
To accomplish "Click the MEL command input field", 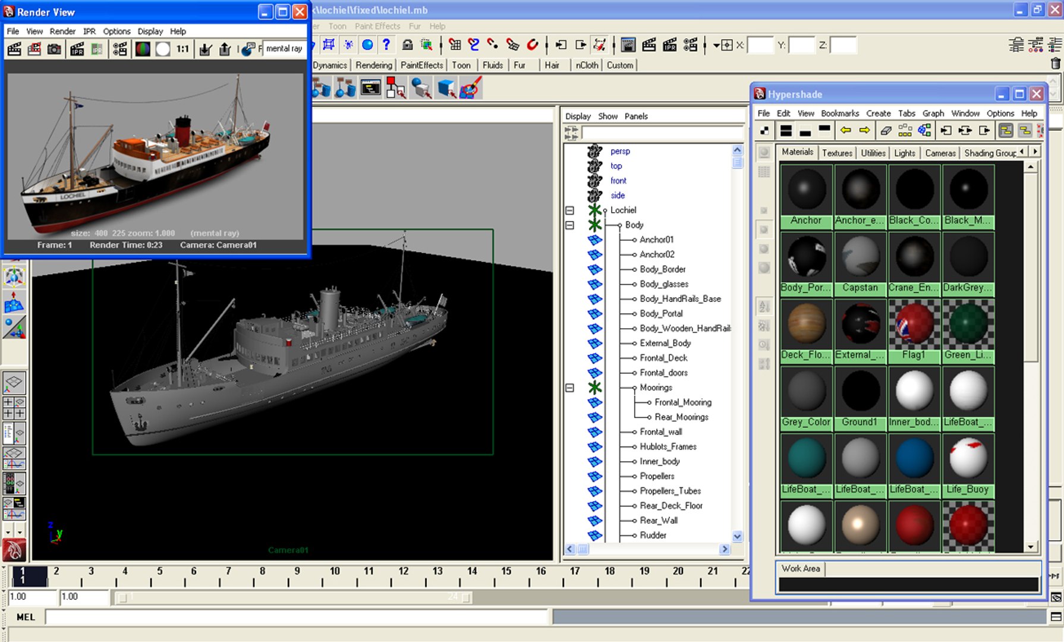I will (297, 617).
